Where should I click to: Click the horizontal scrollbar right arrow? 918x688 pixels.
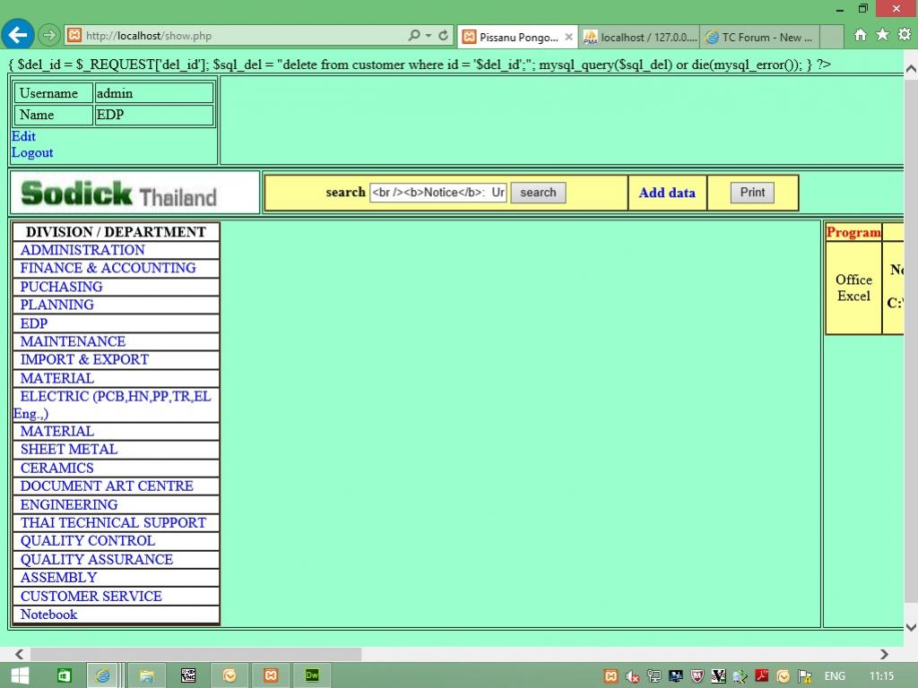pyautogui.click(x=884, y=654)
